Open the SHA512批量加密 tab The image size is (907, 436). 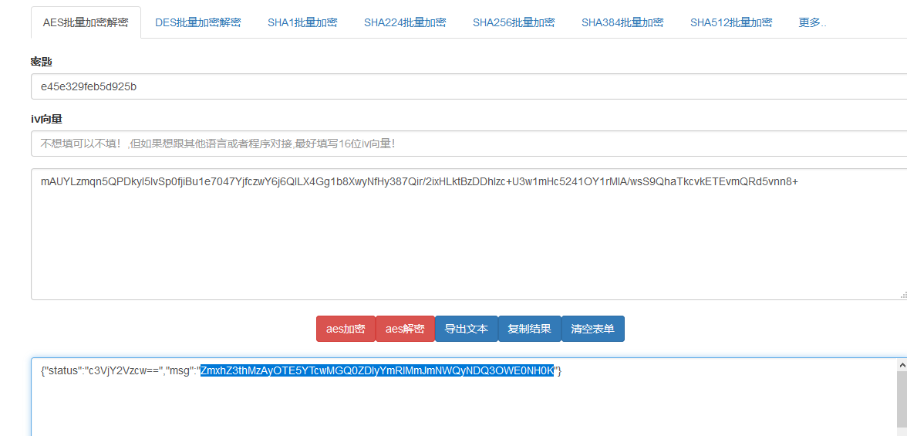click(x=731, y=22)
